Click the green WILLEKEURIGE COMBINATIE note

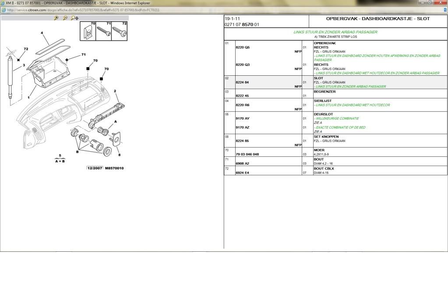(336, 119)
